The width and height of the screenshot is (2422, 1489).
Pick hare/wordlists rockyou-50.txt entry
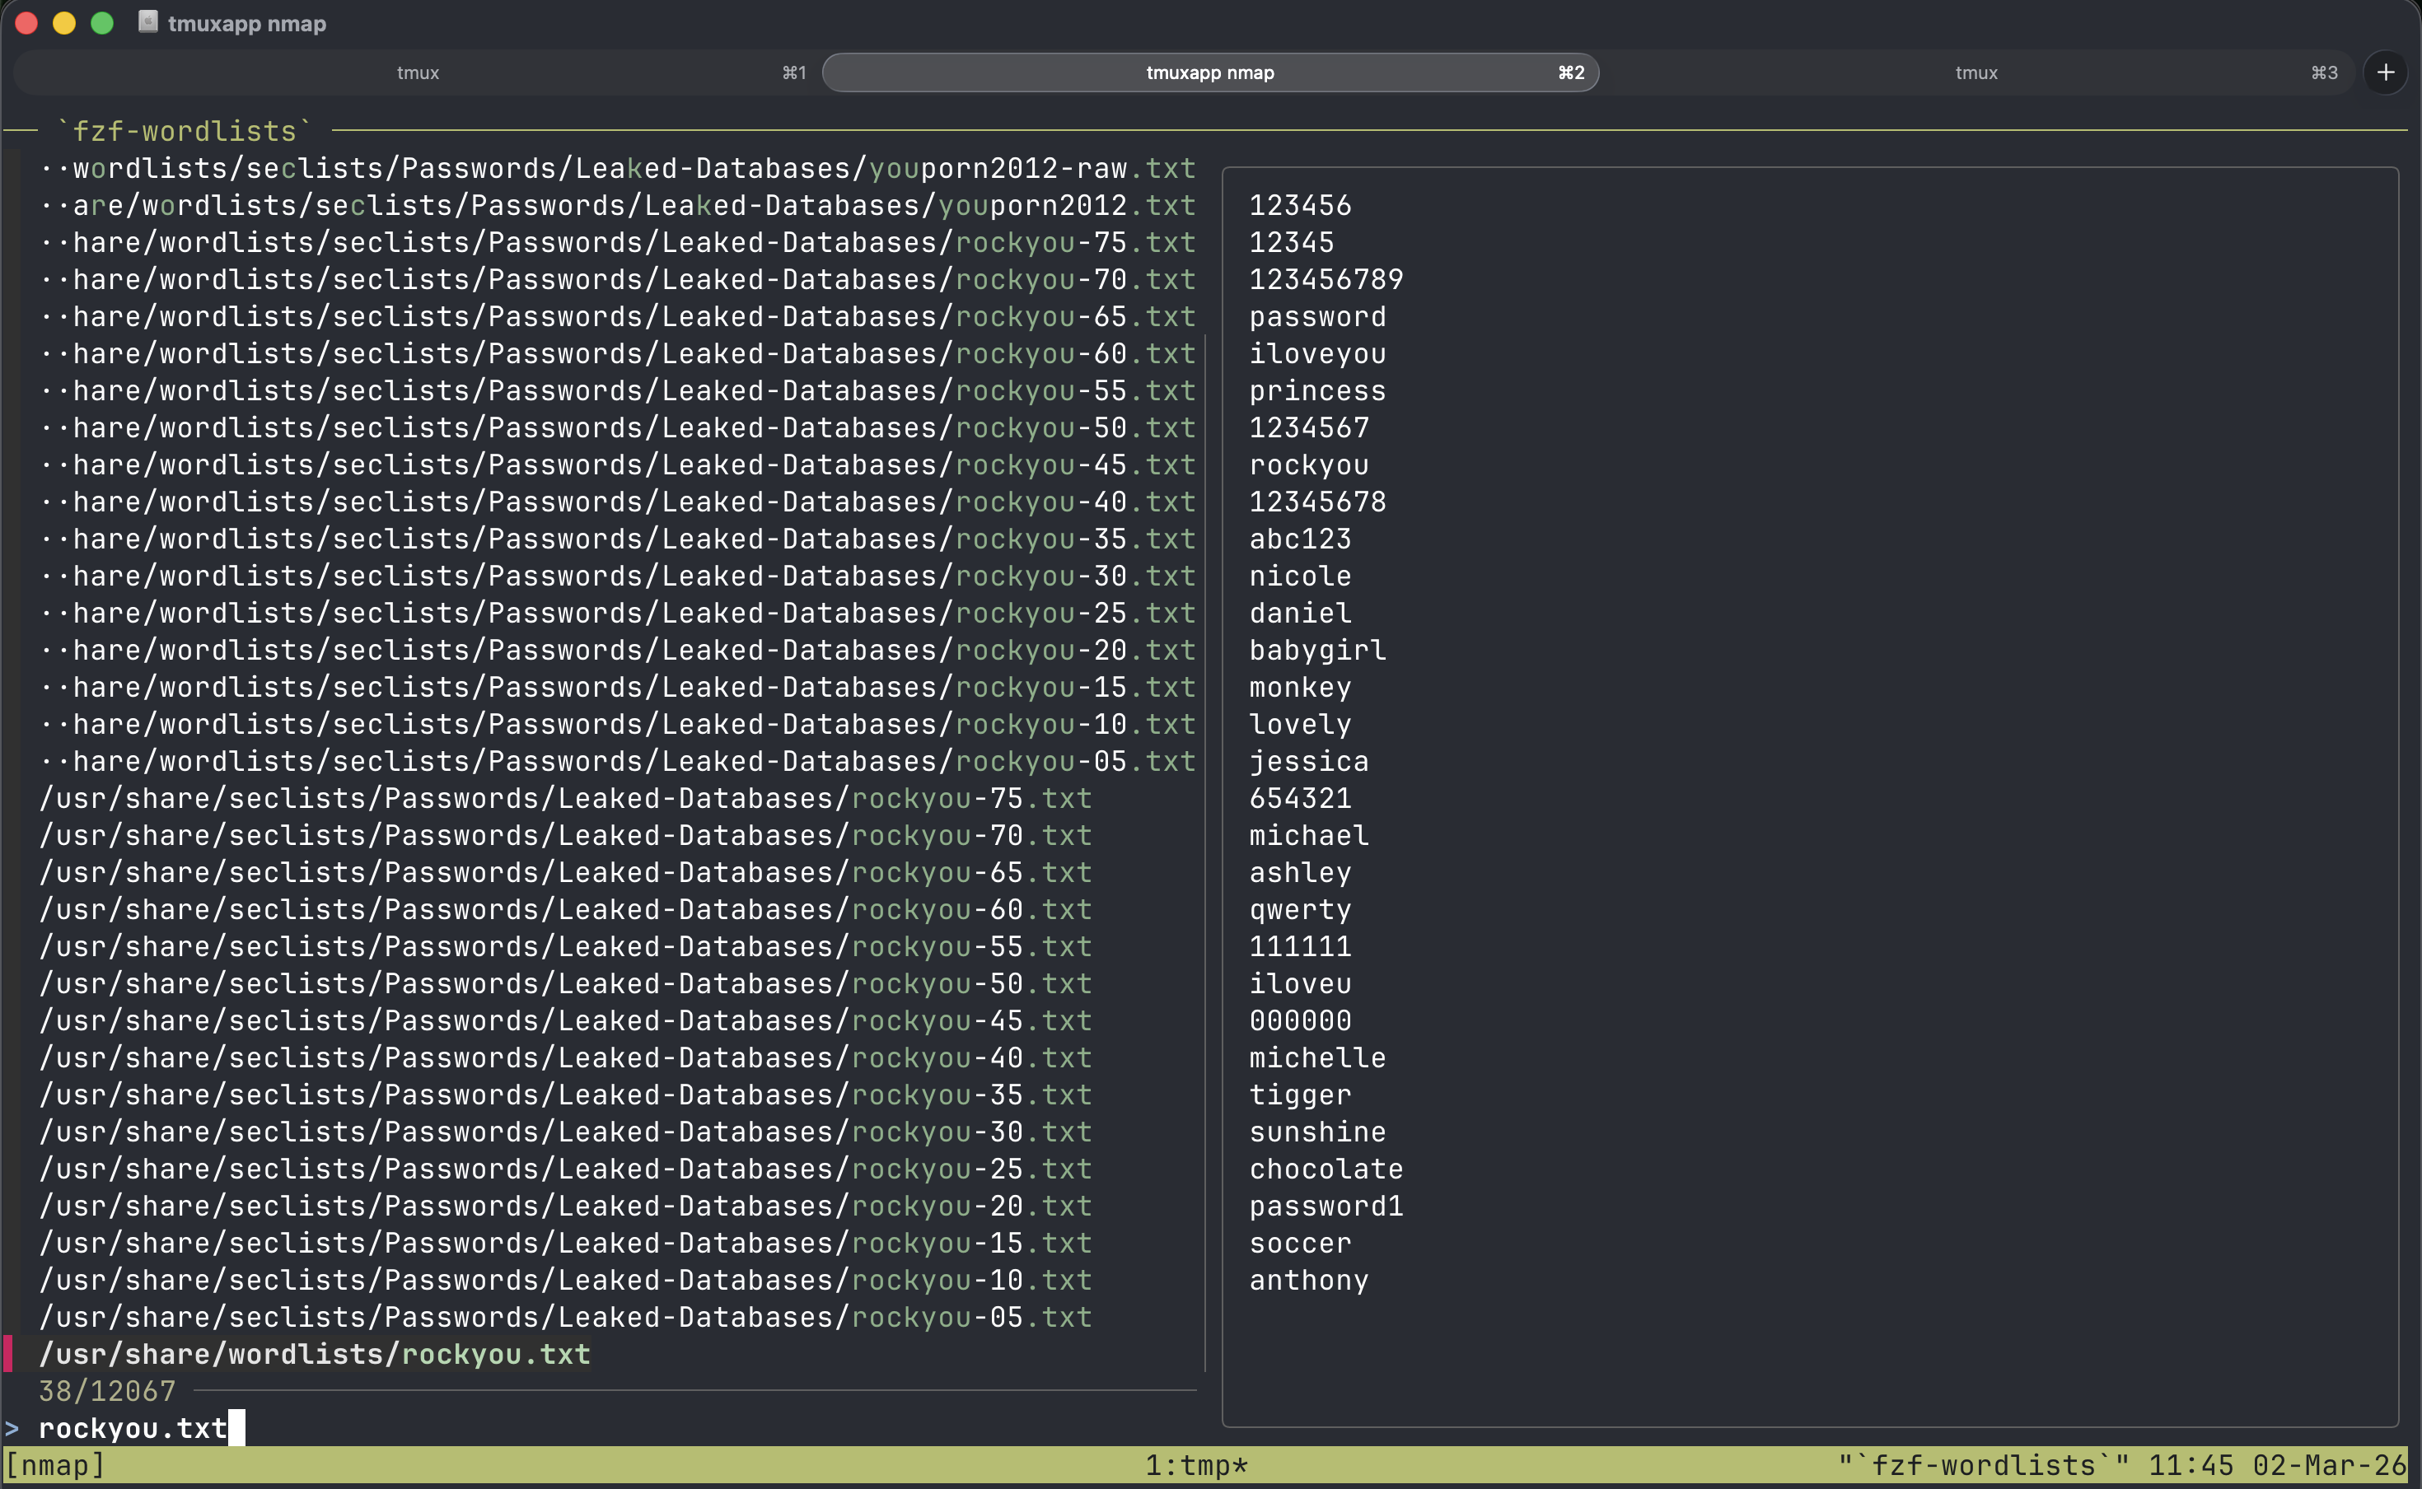[x=618, y=428]
